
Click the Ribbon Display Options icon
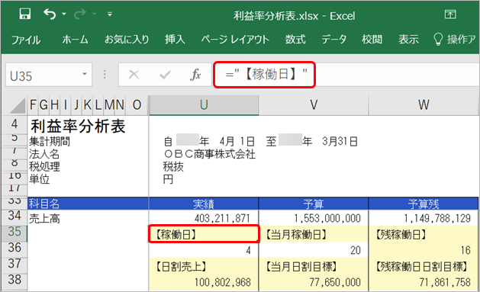450,14
